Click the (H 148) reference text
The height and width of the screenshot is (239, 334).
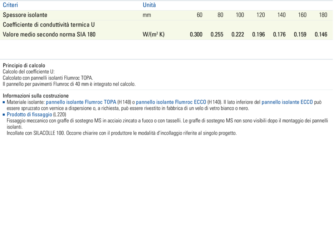(x=124, y=102)
